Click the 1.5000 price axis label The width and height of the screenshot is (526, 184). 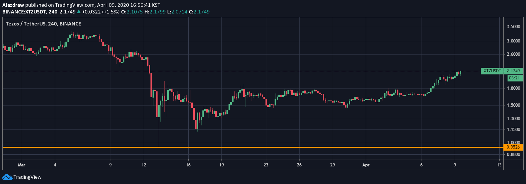click(x=513, y=105)
